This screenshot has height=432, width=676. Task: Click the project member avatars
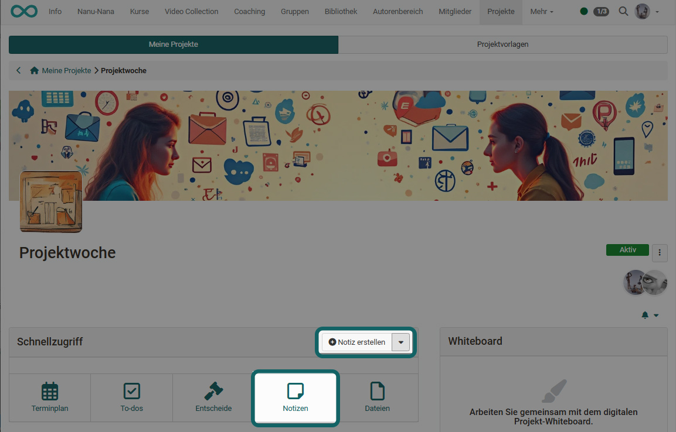[645, 282]
